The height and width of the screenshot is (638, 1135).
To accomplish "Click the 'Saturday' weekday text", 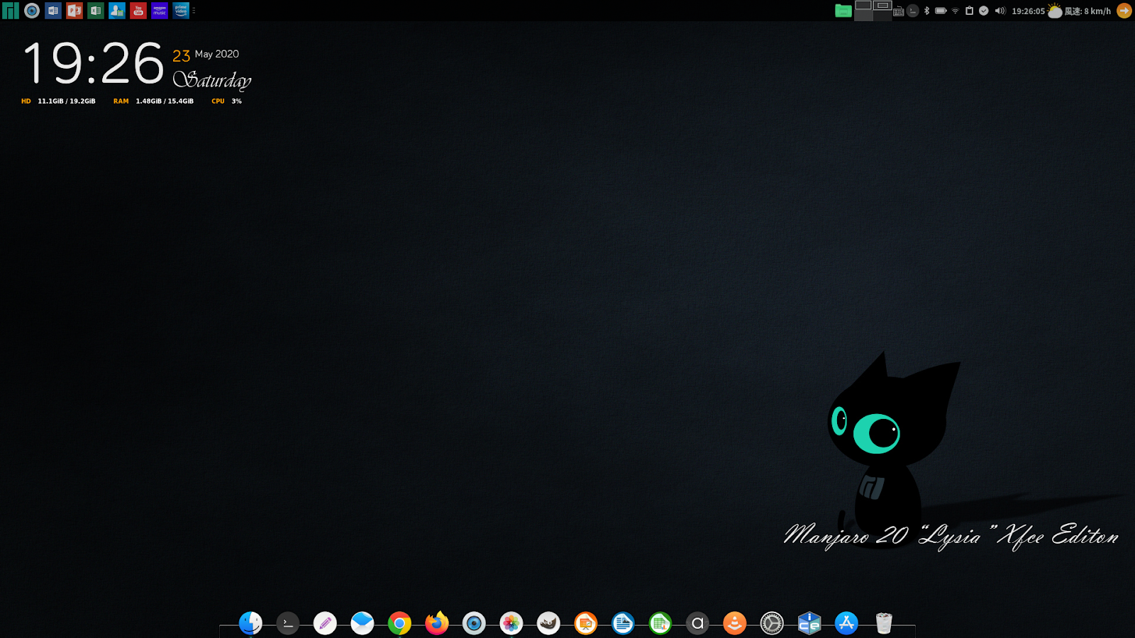I will pos(212,80).
